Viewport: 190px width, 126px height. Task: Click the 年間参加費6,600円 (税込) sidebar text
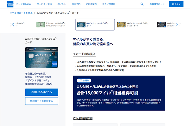(39, 84)
